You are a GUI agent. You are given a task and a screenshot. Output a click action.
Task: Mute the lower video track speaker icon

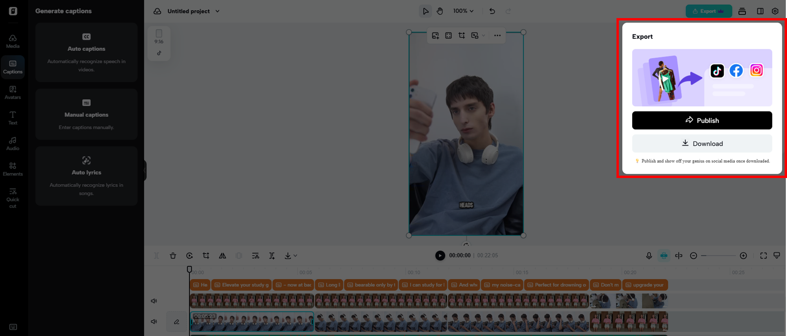point(154,322)
